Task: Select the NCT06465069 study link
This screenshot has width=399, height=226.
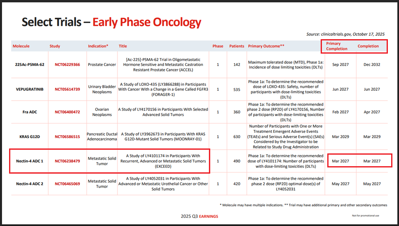Action: pos(65,184)
